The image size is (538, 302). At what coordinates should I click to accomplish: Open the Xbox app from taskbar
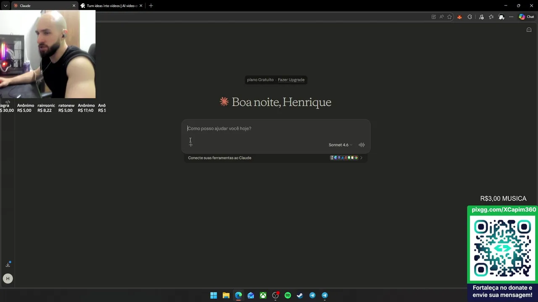click(x=263, y=295)
